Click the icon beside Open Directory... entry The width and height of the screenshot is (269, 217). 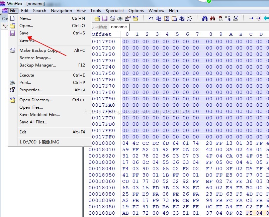tap(12, 100)
